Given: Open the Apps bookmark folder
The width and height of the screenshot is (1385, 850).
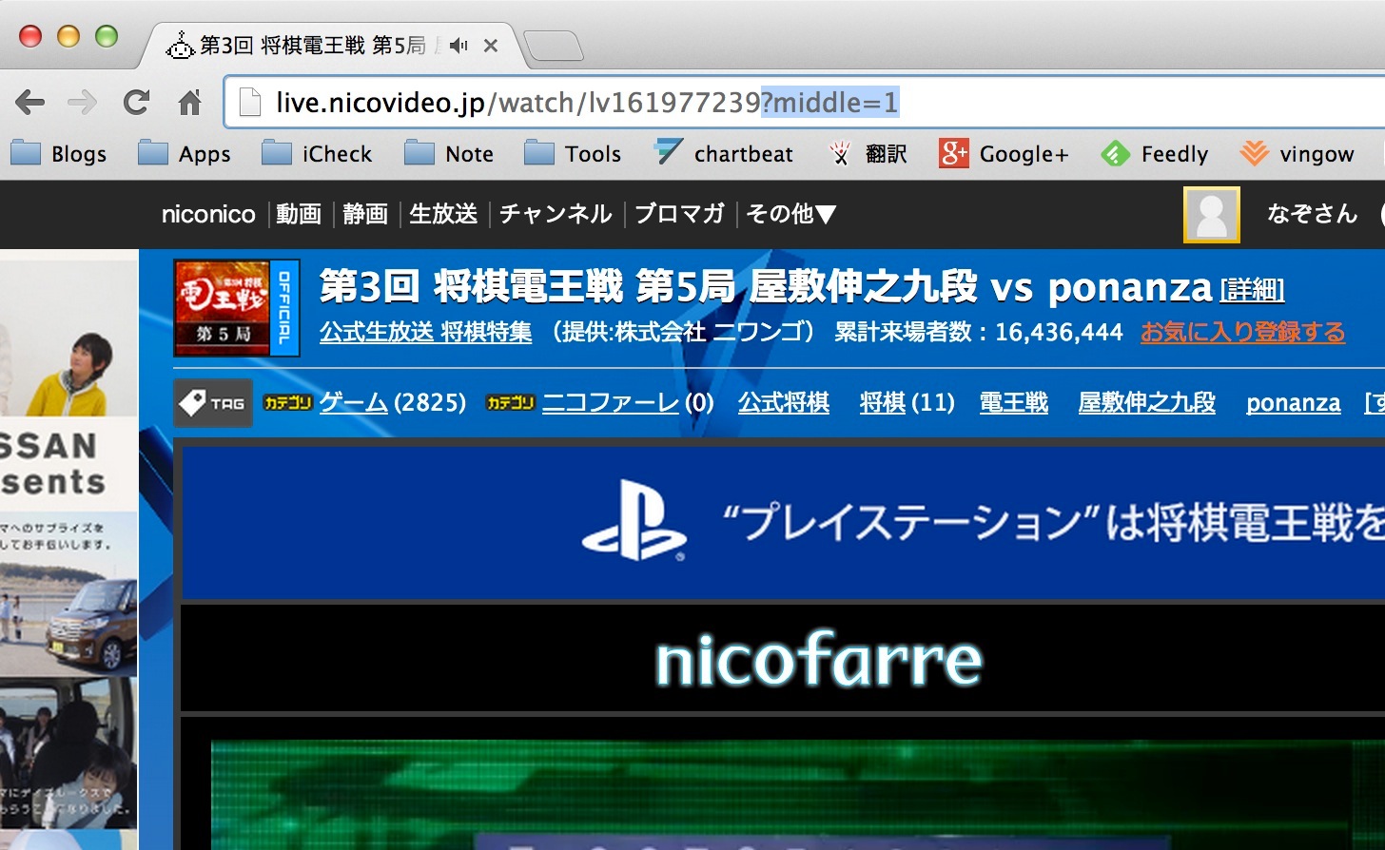Looking at the screenshot, I should pos(184,154).
